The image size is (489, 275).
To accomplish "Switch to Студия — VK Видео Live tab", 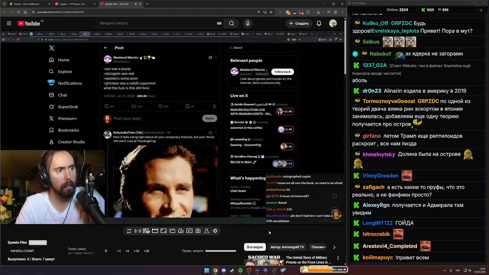I will click(78, 4).
